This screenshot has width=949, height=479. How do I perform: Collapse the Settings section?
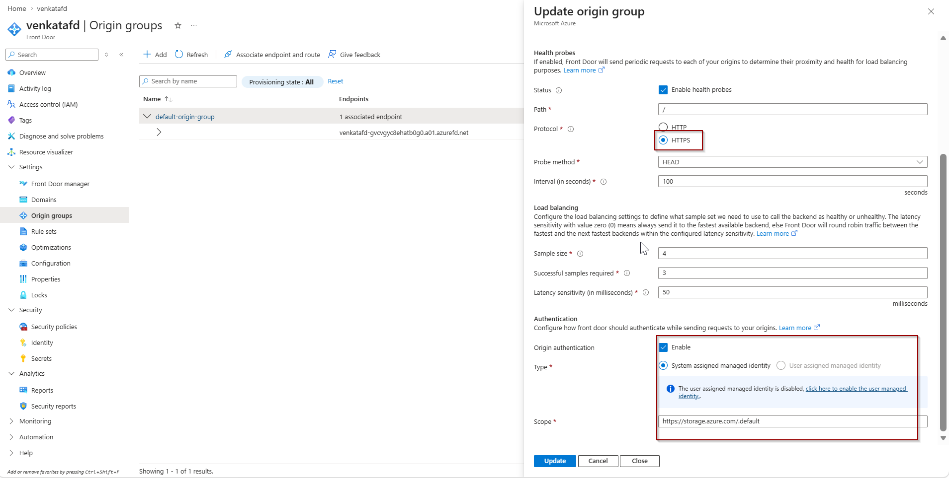11,167
